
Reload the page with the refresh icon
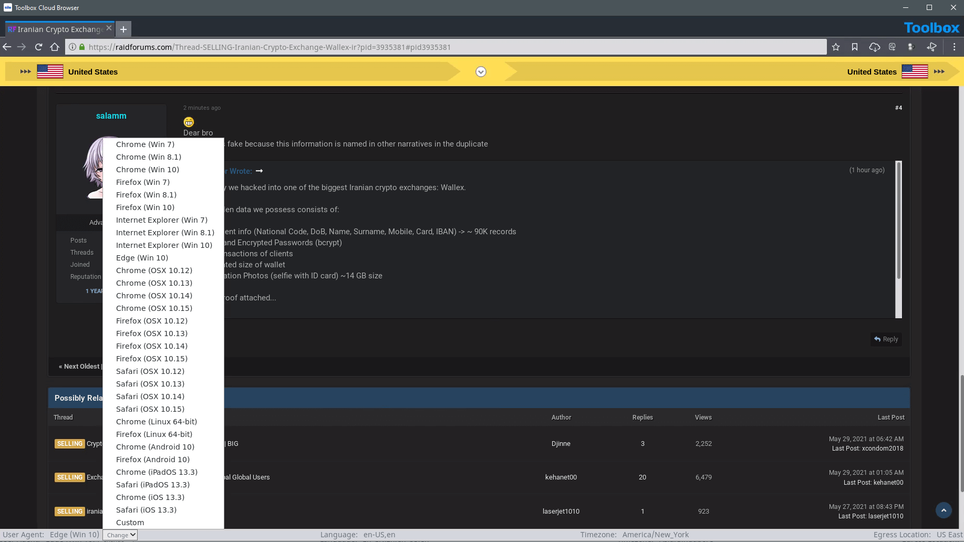[38, 47]
